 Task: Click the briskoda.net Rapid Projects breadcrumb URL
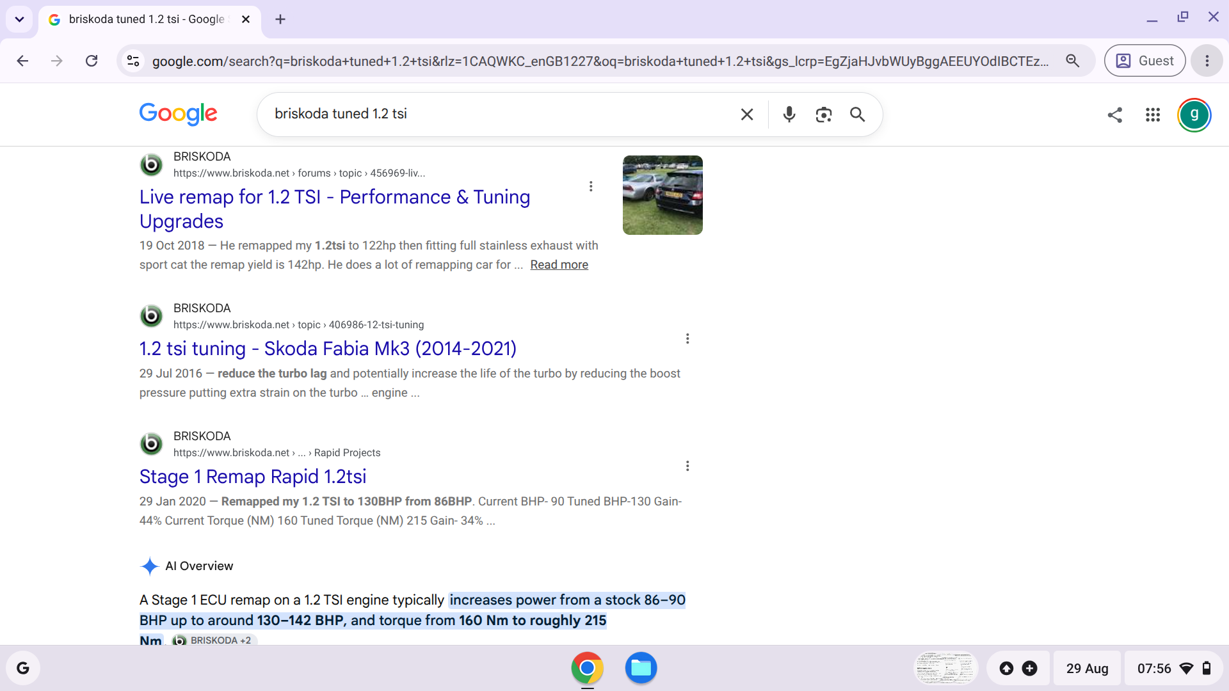(277, 453)
